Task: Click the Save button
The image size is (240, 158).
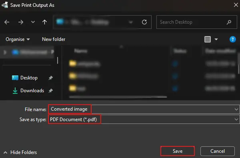Action: (x=178, y=151)
